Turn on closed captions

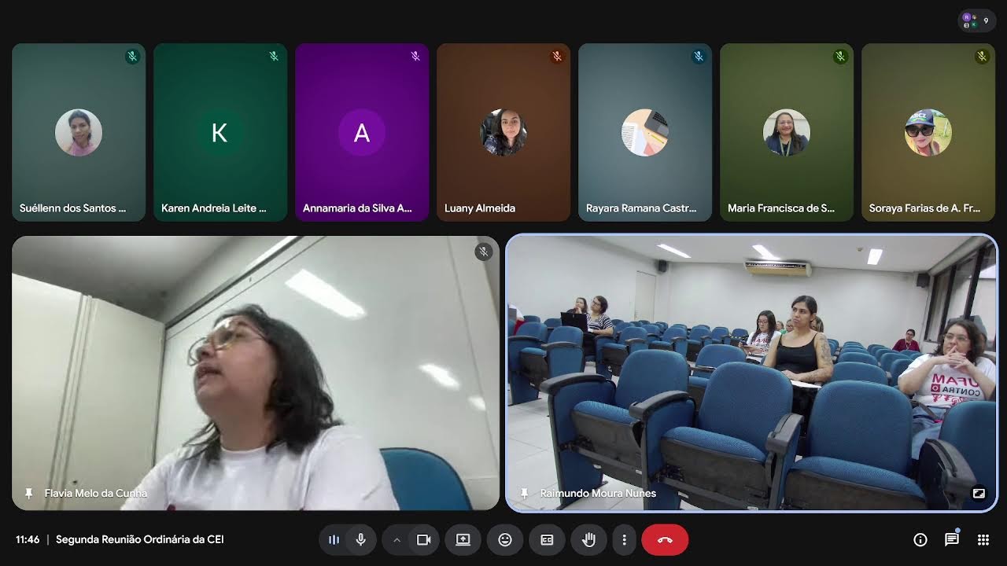pos(547,540)
